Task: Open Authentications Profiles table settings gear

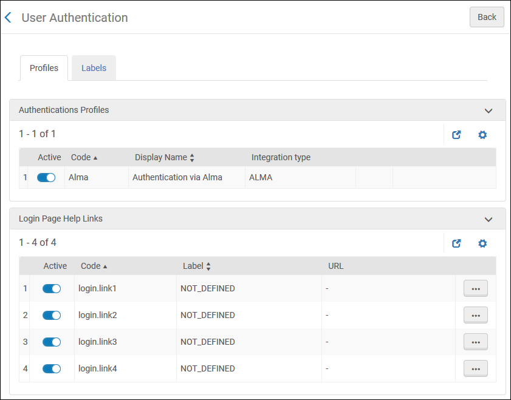Action: [x=482, y=135]
